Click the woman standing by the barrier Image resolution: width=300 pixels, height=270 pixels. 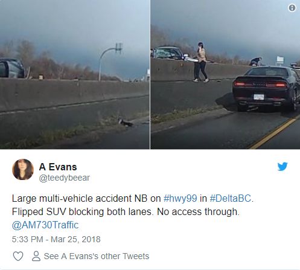(x=200, y=62)
